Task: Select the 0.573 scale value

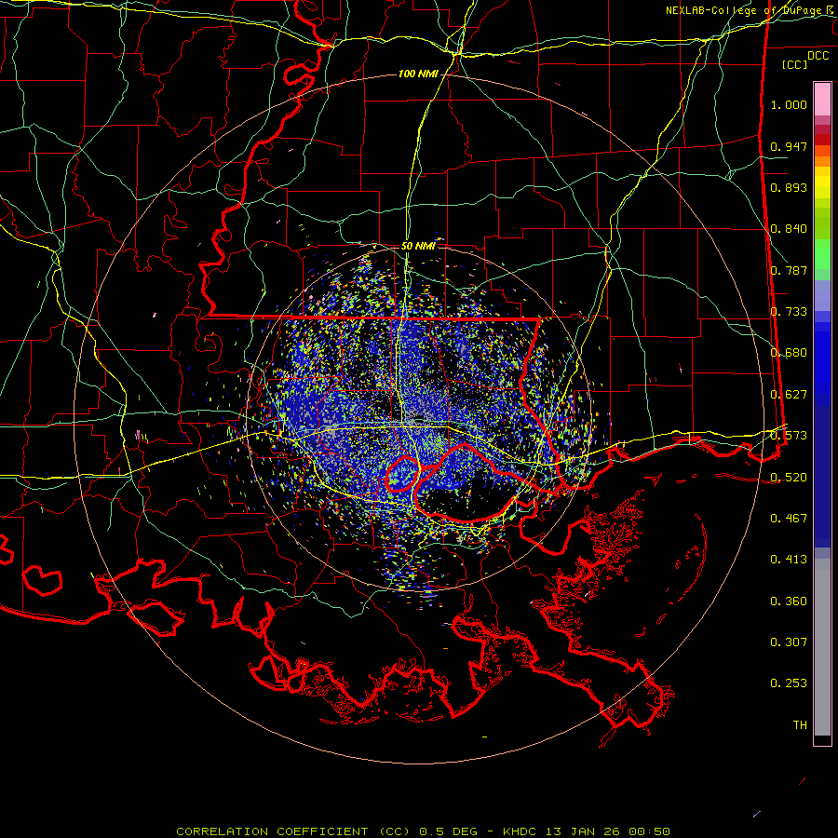Action: [789, 436]
